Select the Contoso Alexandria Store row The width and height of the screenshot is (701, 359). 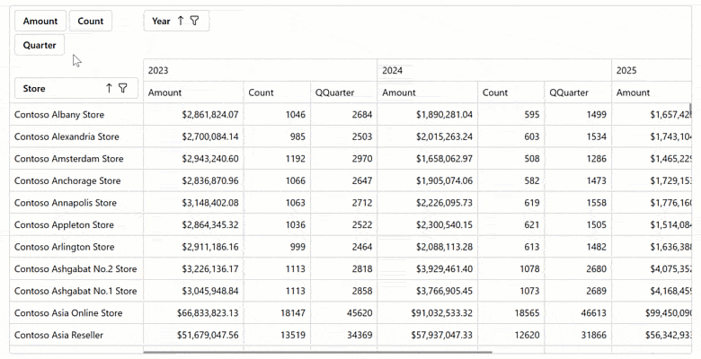click(x=76, y=136)
